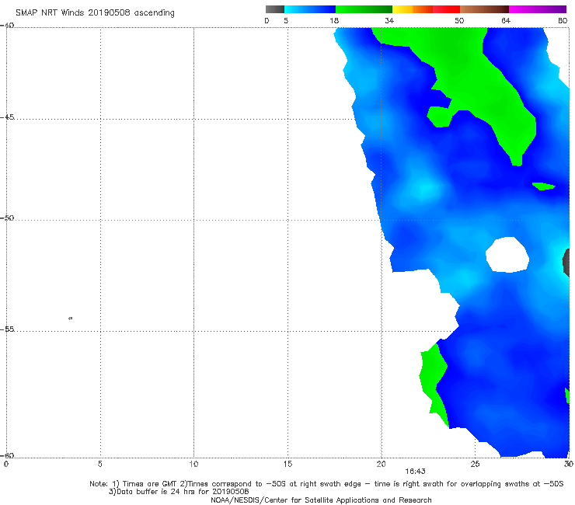Click the small green patch near the right edge

544,186
